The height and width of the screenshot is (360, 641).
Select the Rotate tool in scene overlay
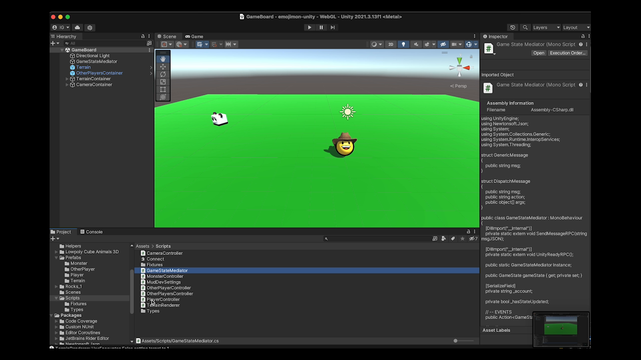(163, 74)
